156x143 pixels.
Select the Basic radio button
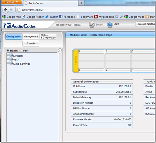pyautogui.click(x=8, y=50)
